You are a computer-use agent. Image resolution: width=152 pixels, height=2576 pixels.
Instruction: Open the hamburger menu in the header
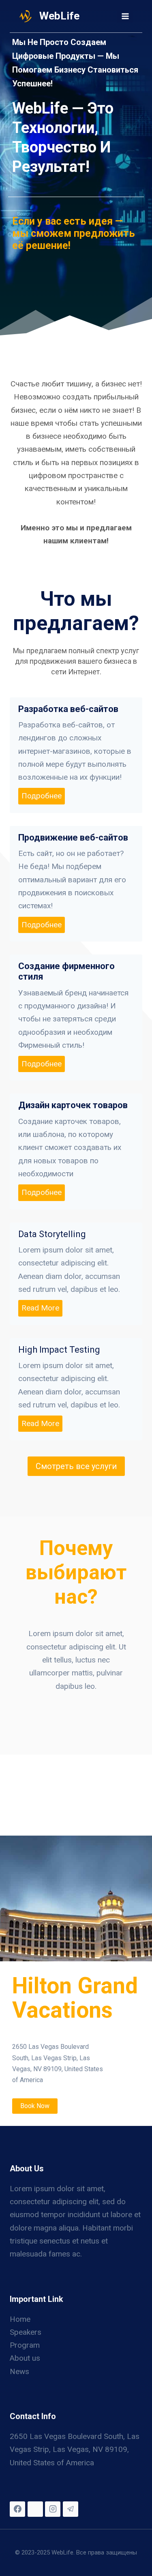click(125, 16)
